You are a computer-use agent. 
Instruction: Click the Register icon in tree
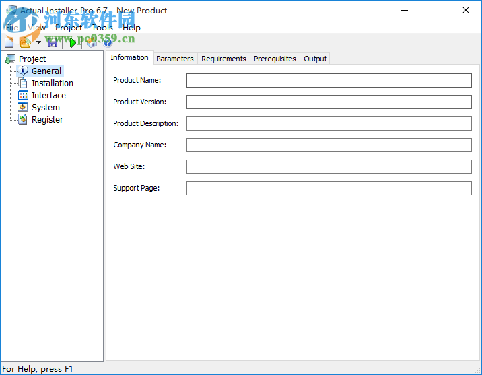click(23, 119)
